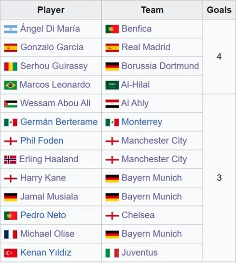Screen dimensions: 236x263
Task: Select the Team column header
Action: coord(152,10)
